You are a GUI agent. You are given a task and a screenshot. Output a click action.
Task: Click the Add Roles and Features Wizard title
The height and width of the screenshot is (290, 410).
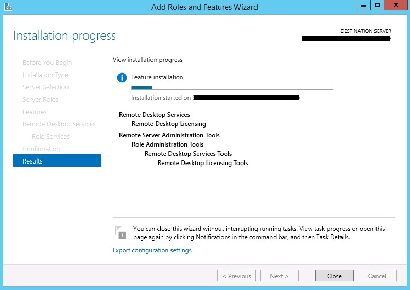(204, 7)
